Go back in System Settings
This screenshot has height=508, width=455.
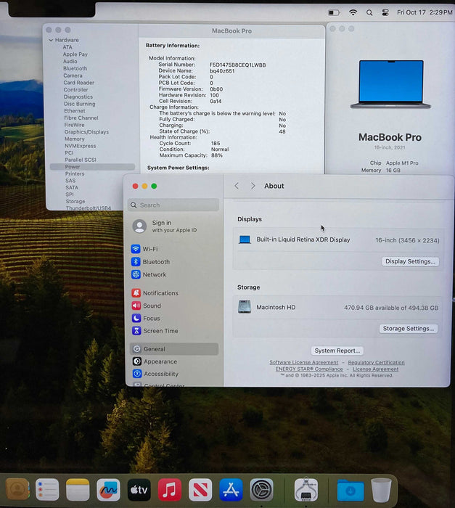click(x=237, y=186)
